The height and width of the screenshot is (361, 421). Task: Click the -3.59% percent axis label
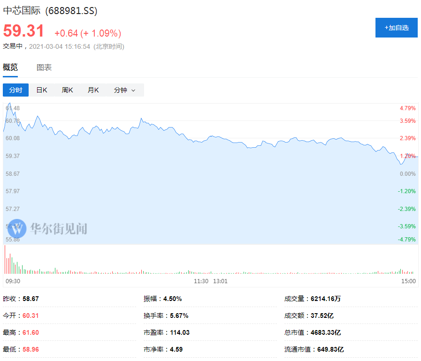(406, 226)
